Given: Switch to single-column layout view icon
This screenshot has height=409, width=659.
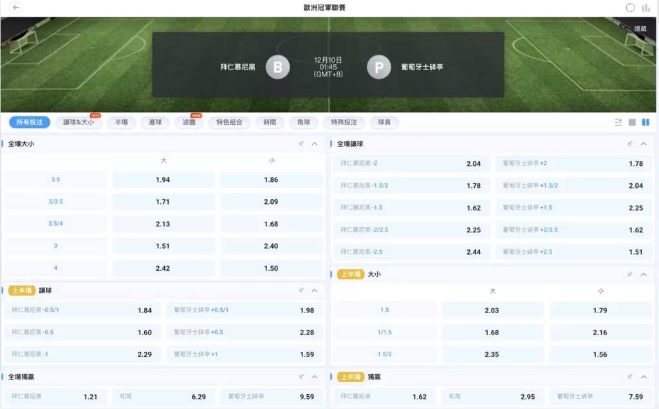Looking at the screenshot, I should (632, 122).
